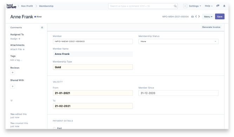
Task: Click the print icon beside document ID
Action: [x=192, y=17]
